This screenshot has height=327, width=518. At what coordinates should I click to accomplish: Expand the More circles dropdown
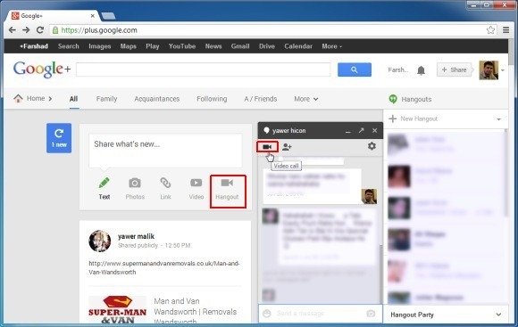[x=306, y=99]
